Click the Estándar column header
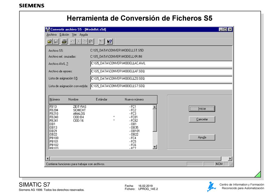Screen dimensions: 278x193 click(x=102, y=100)
